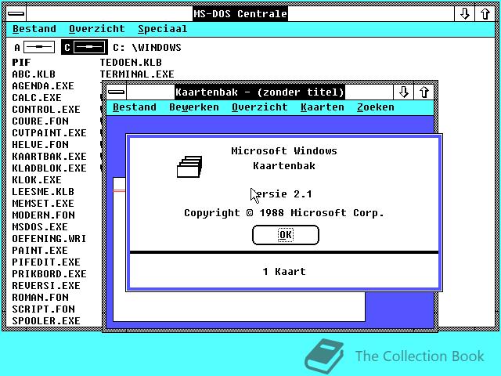Select KLOK.EXE file
The width and height of the screenshot is (501, 376).
[37, 180]
